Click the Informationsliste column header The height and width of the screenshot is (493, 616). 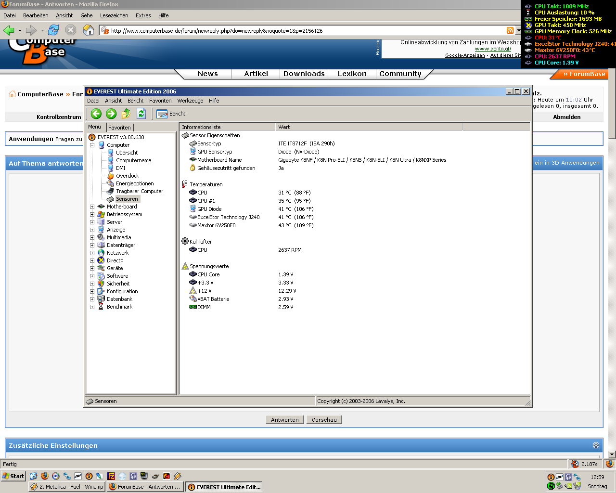228,127
